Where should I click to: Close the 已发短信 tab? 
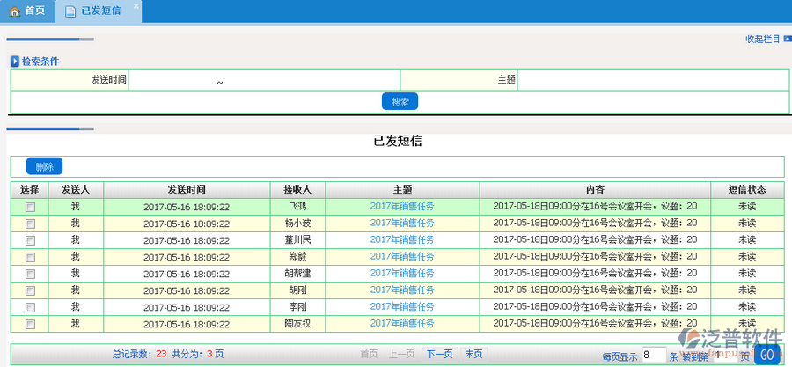135,7
